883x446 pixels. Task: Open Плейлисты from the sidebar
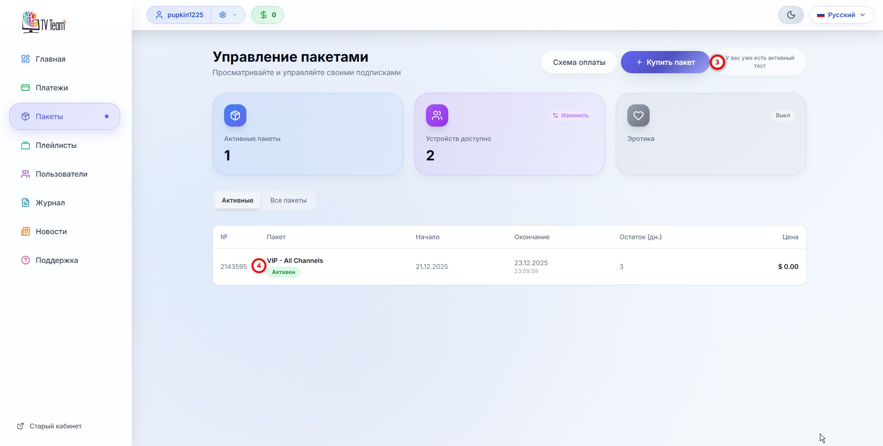pos(56,145)
